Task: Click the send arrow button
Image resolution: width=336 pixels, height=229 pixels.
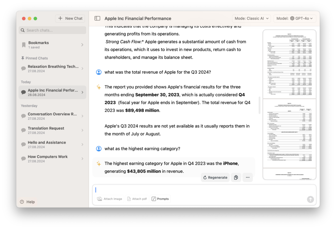Action: (x=310, y=199)
